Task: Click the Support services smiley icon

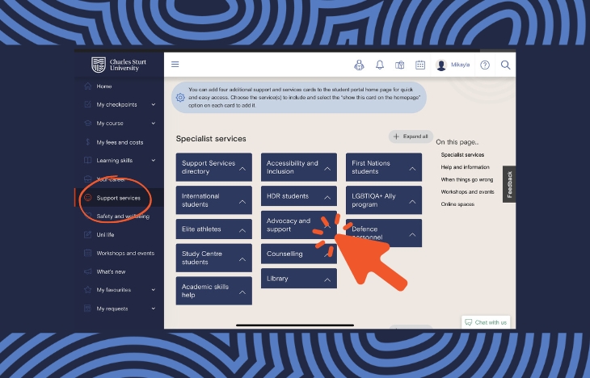Action: 87,197
